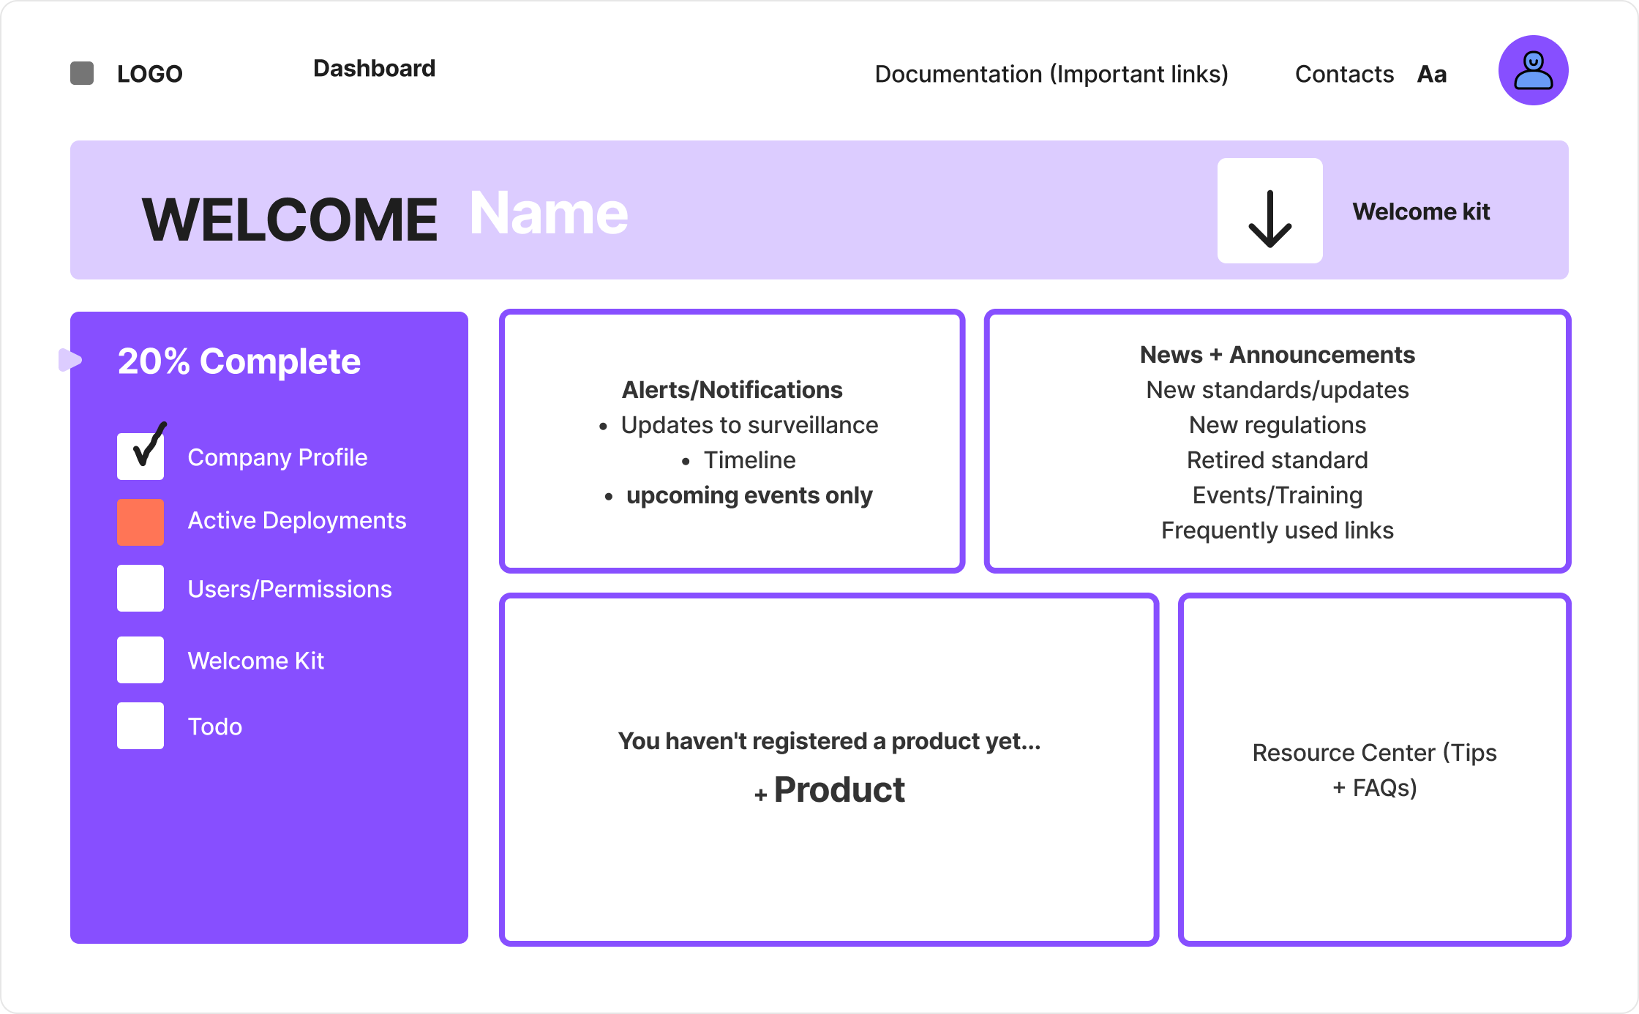The height and width of the screenshot is (1014, 1639).
Task: Check the Users/Permissions checkbox
Action: [x=140, y=588]
